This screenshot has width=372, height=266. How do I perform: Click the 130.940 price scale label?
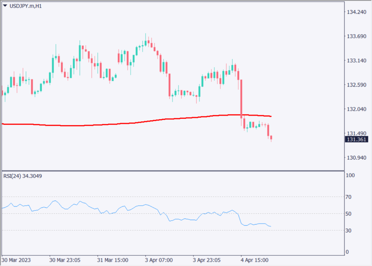(x=356, y=158)
